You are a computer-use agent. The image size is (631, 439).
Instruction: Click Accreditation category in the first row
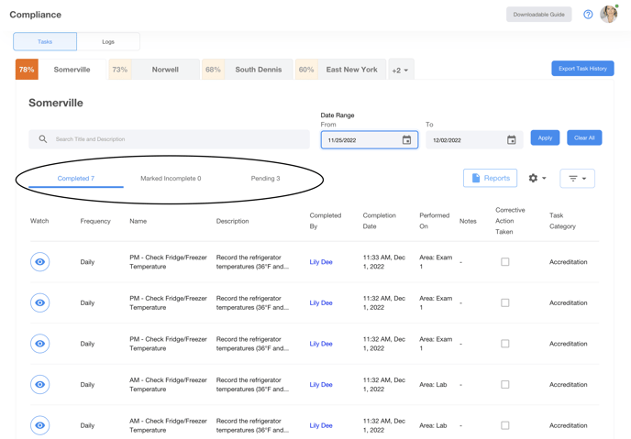pos(569,262)
